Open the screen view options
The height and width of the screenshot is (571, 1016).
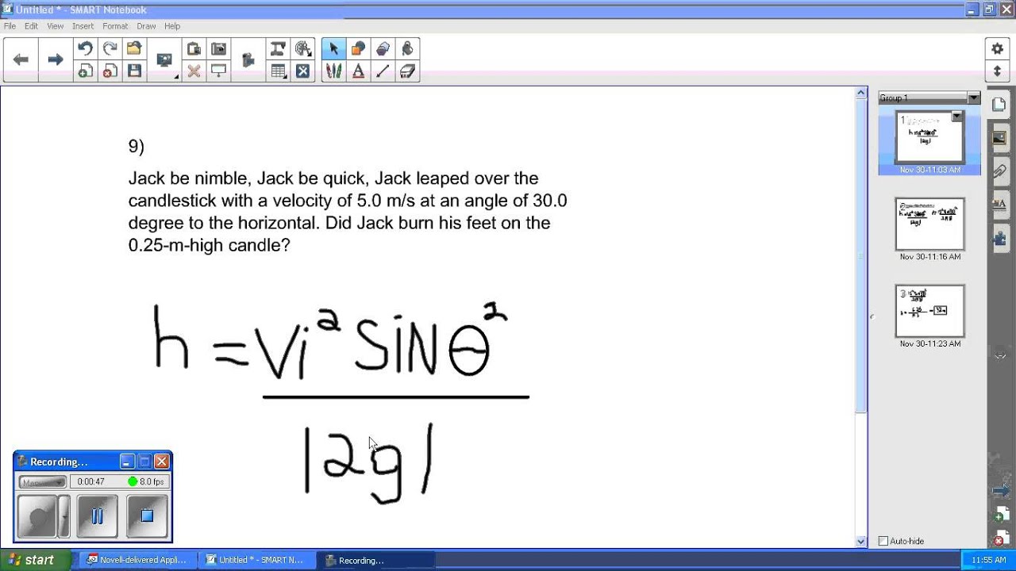[164, 60]
